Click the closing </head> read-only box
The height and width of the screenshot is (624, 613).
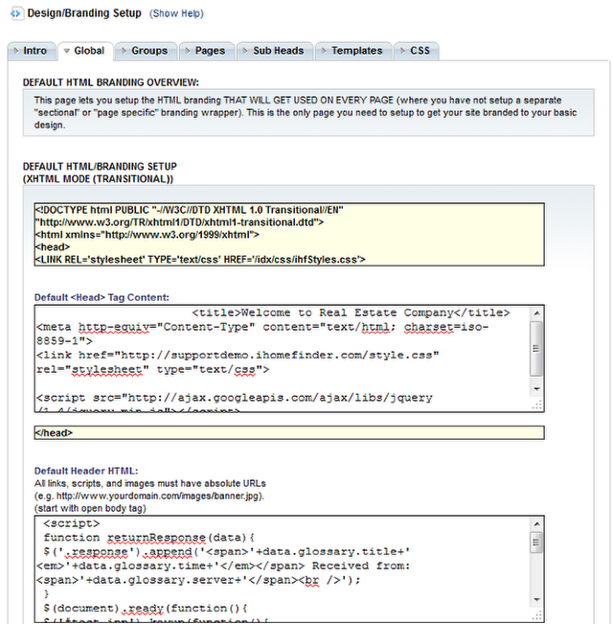pos(289,433)
